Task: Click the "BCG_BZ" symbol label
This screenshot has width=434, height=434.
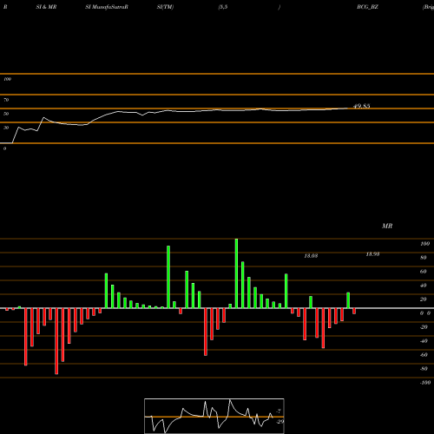Action: (x=367, y=7)
